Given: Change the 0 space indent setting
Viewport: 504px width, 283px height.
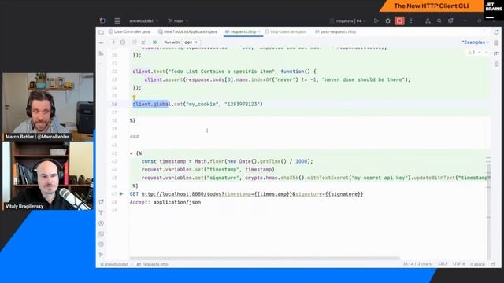Looking at the screenshot, I should point(477,264).
